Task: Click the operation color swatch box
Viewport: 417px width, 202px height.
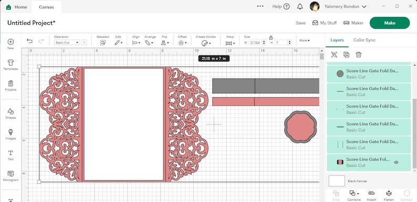Action: (84, 42)
